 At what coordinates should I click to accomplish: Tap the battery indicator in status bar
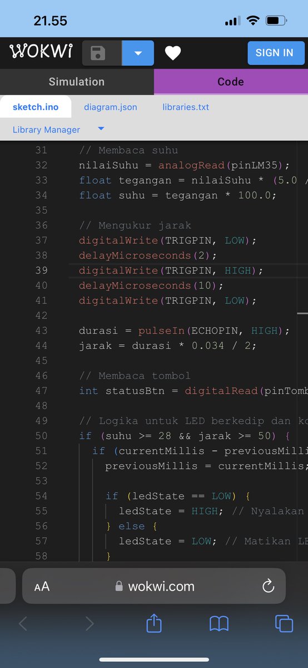pos(276,21)
